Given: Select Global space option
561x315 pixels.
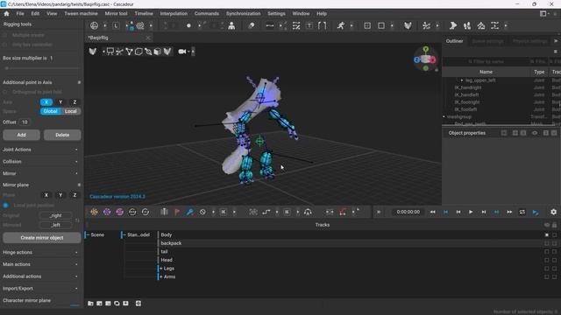Looking at the screenshot, I should point(50,111).
